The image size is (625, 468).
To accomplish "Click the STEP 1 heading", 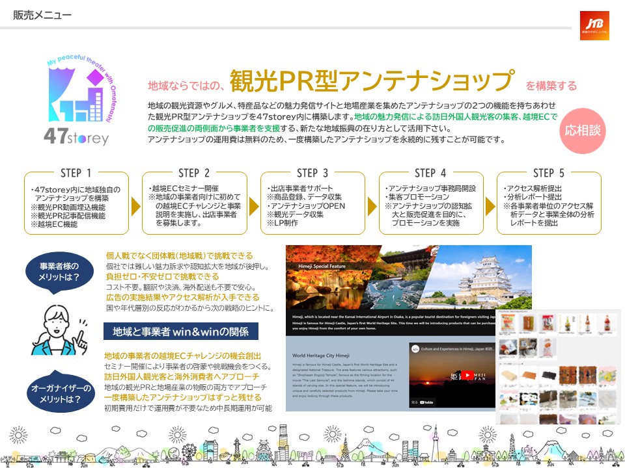I will click(x=76, y=173).
